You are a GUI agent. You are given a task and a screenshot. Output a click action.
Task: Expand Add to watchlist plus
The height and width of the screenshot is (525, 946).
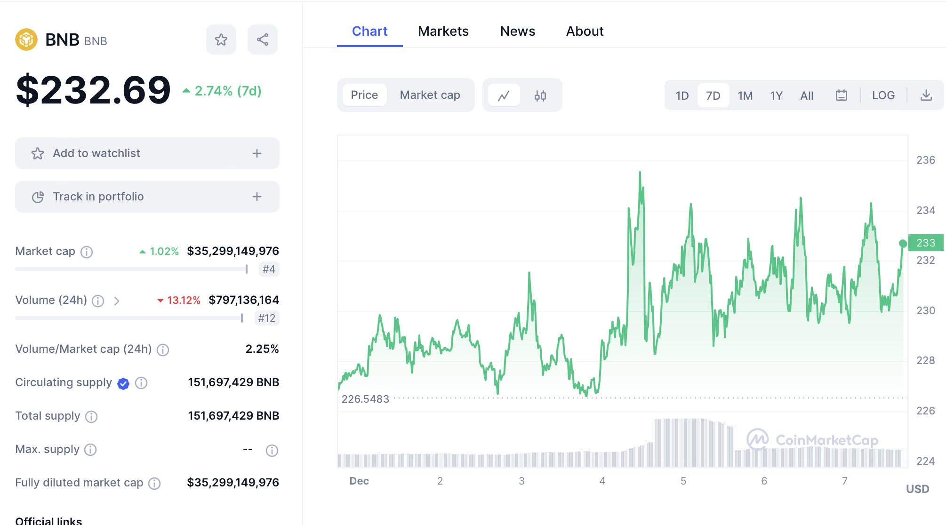tap(257, 153)
